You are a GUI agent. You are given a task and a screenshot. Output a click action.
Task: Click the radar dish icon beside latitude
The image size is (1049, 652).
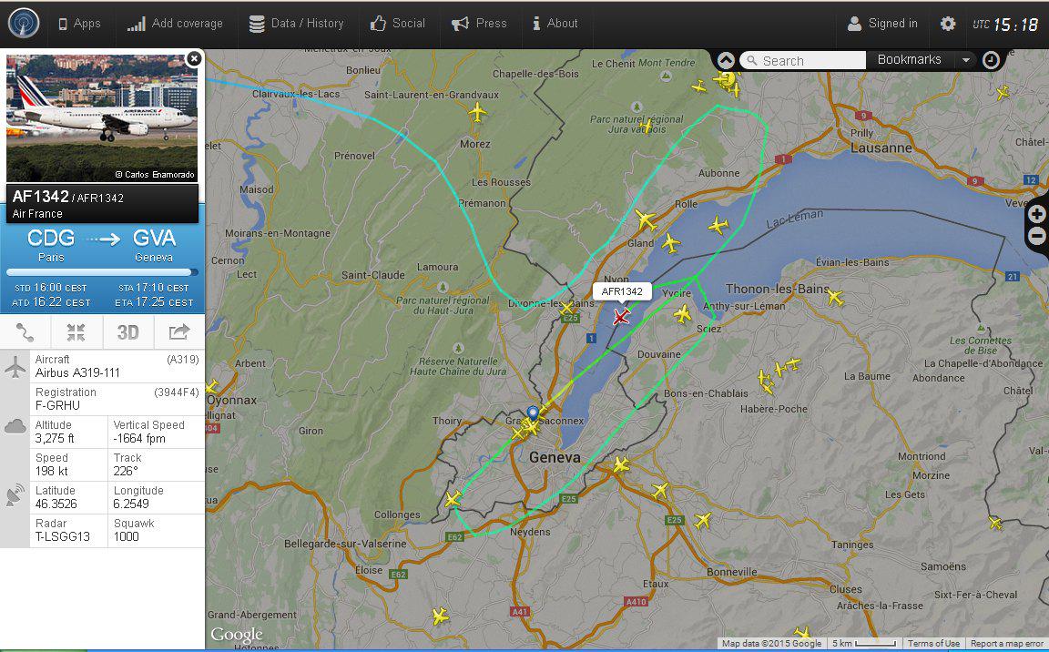tap(15, 495)
